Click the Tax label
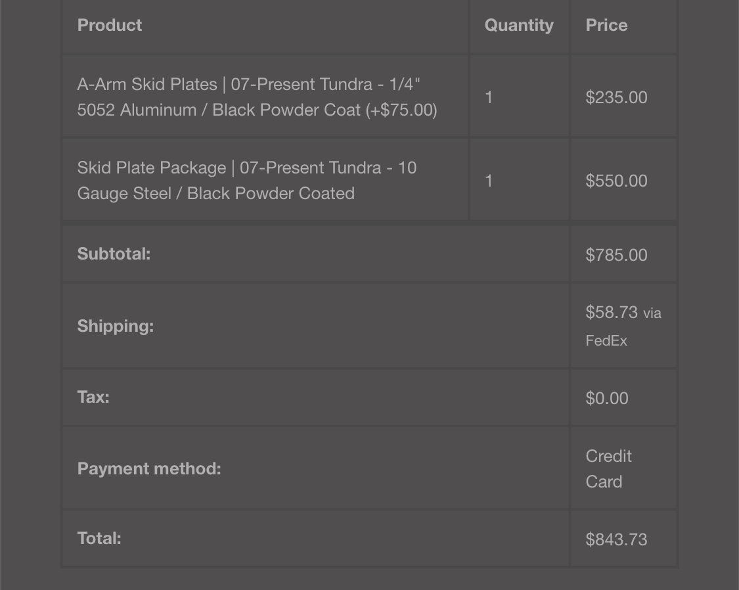The image size is (739, 590). click(x=93, y=397)
